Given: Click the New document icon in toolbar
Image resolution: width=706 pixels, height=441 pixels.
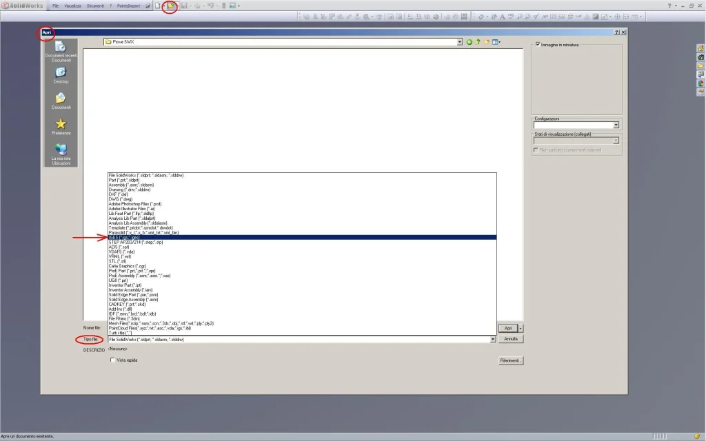Looking at the screenshot, I should point(157,6).
